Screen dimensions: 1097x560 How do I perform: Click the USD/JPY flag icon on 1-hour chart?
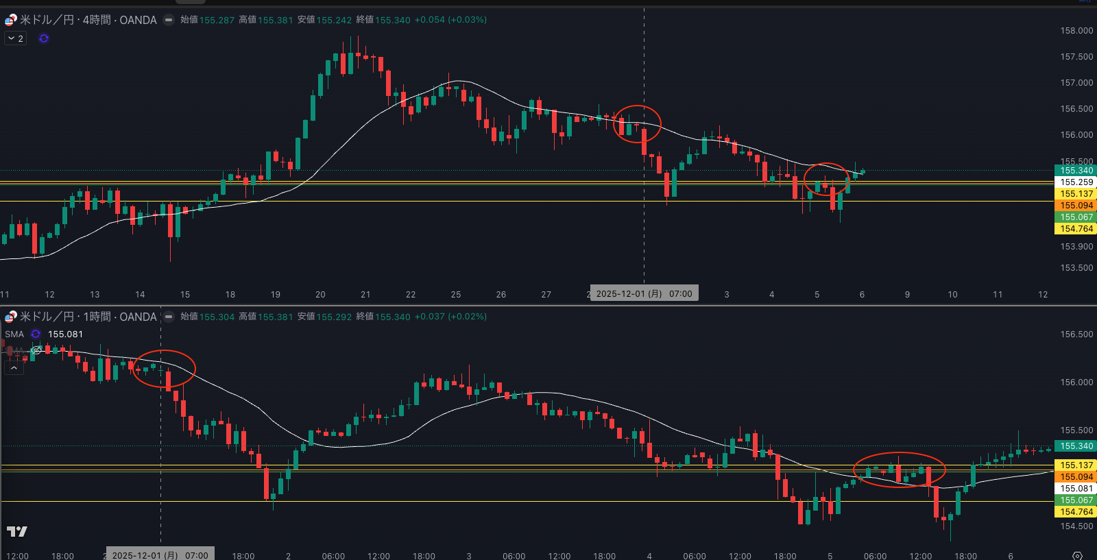pyautogui.click(x=11, y=317)
